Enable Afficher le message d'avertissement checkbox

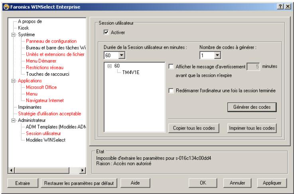tap(171, 67)
